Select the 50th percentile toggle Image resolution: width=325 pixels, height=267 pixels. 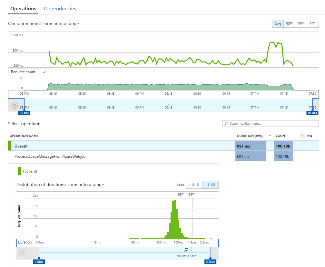click(289, 24)
